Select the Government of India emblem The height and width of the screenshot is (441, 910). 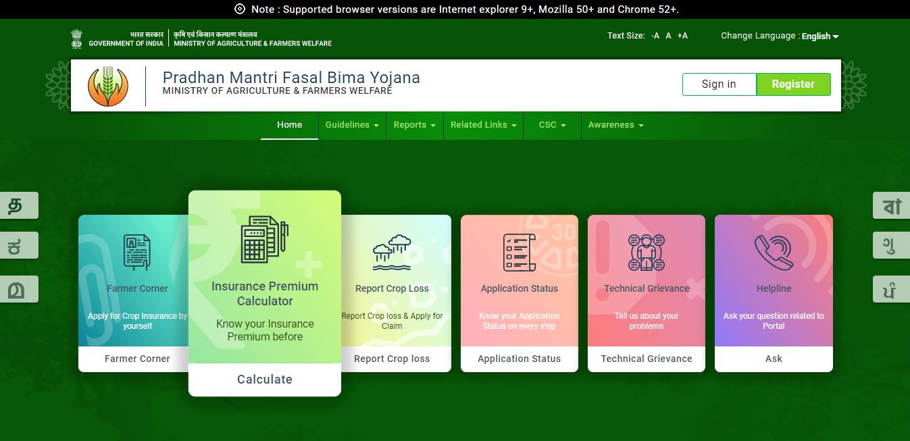coord(76,38)
